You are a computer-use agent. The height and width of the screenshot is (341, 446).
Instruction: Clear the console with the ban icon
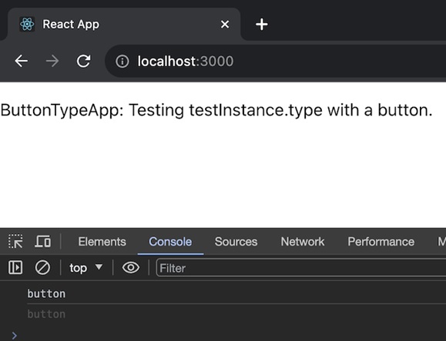pyautogui.click(x=42, y=268)
